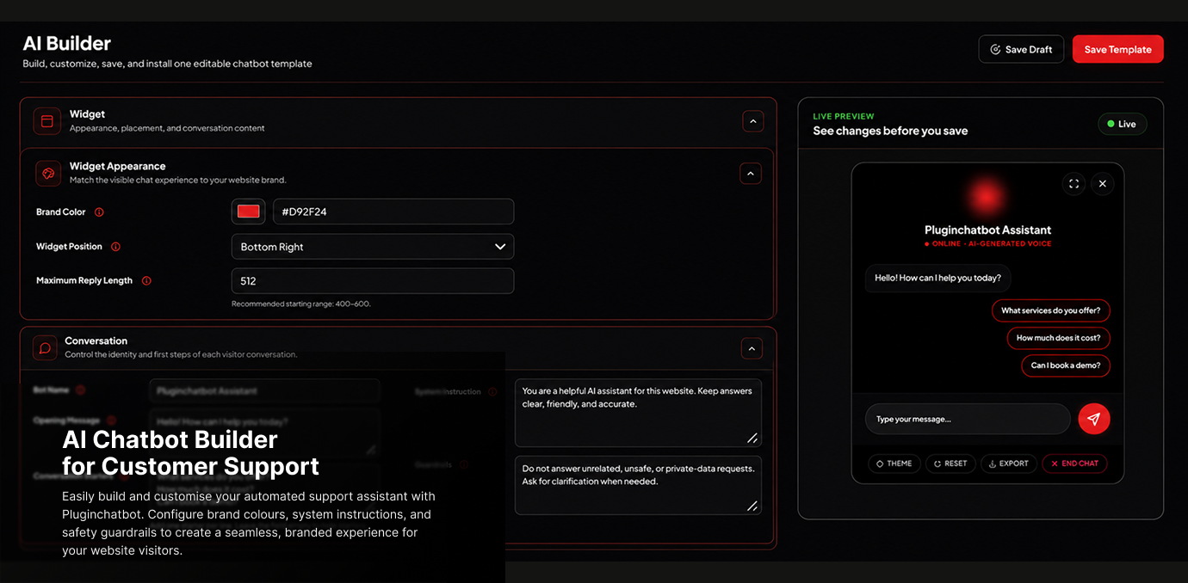Close the preview chat widget
This screenshot has height=583, width=1188.
pyautogui.click(x=1102, y=183)
